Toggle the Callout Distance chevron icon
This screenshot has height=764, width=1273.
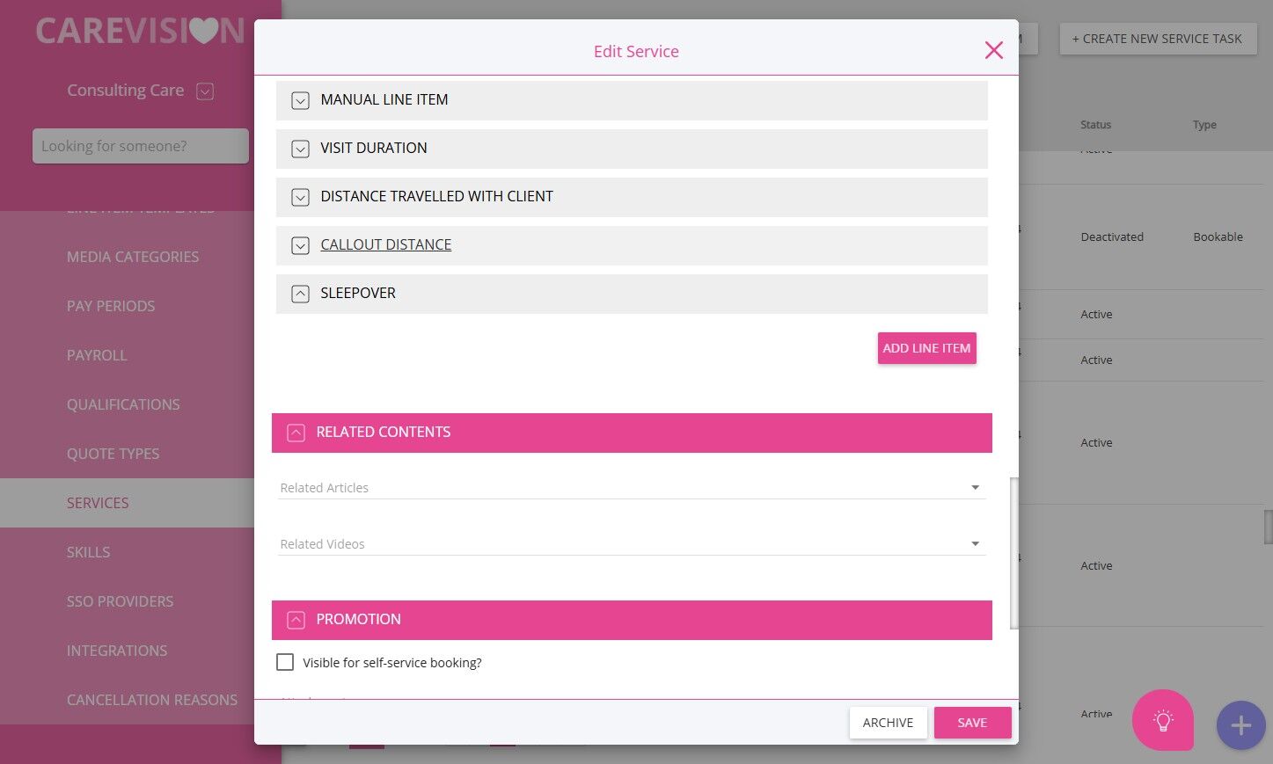pos(300,246)
